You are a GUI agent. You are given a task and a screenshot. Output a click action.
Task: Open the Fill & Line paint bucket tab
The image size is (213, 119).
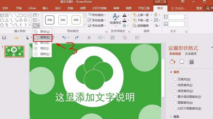click(172, 62)
